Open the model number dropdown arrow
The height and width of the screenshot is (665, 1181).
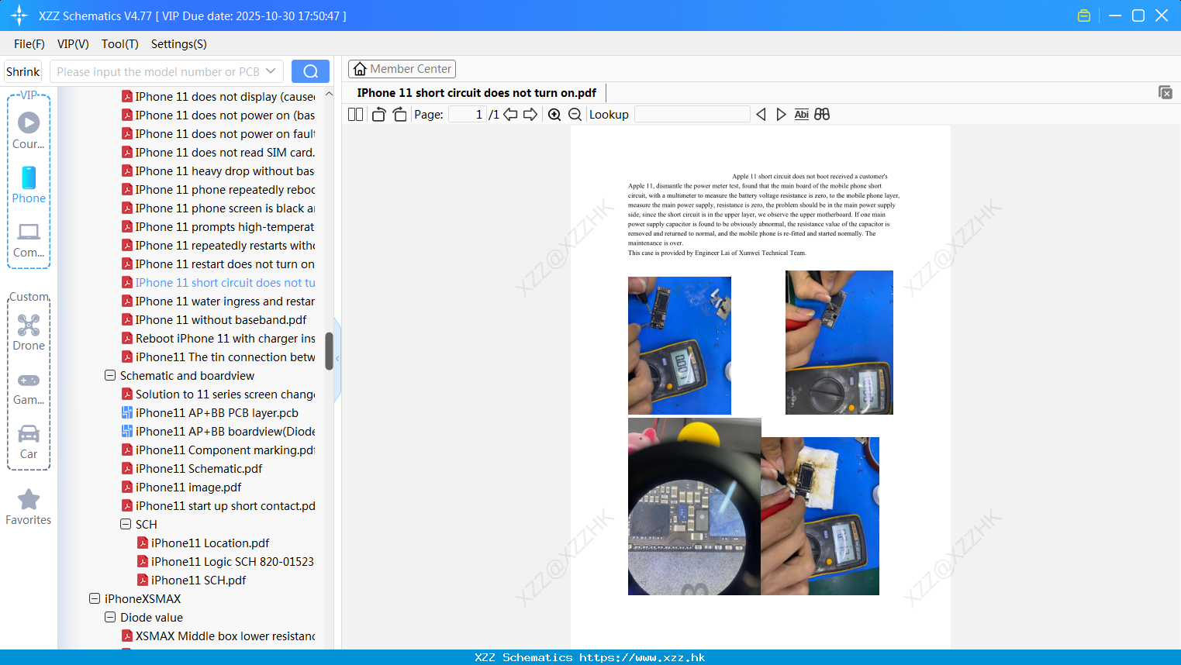point(271,71)
